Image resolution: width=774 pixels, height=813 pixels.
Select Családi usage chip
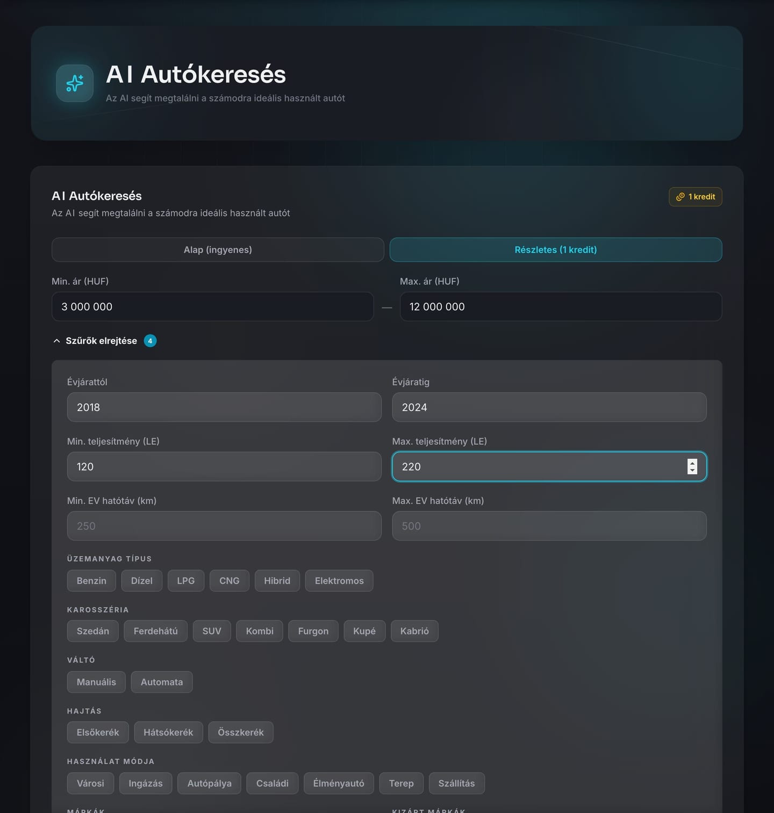click(x=273, y=783)
